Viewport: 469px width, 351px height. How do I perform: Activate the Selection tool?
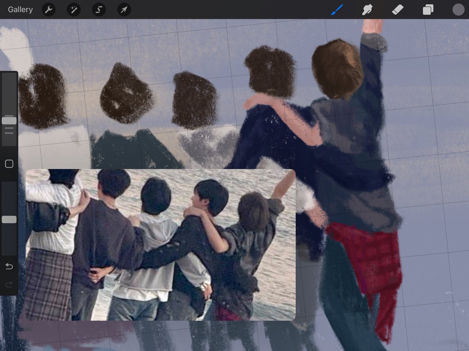tap(99, 10)
